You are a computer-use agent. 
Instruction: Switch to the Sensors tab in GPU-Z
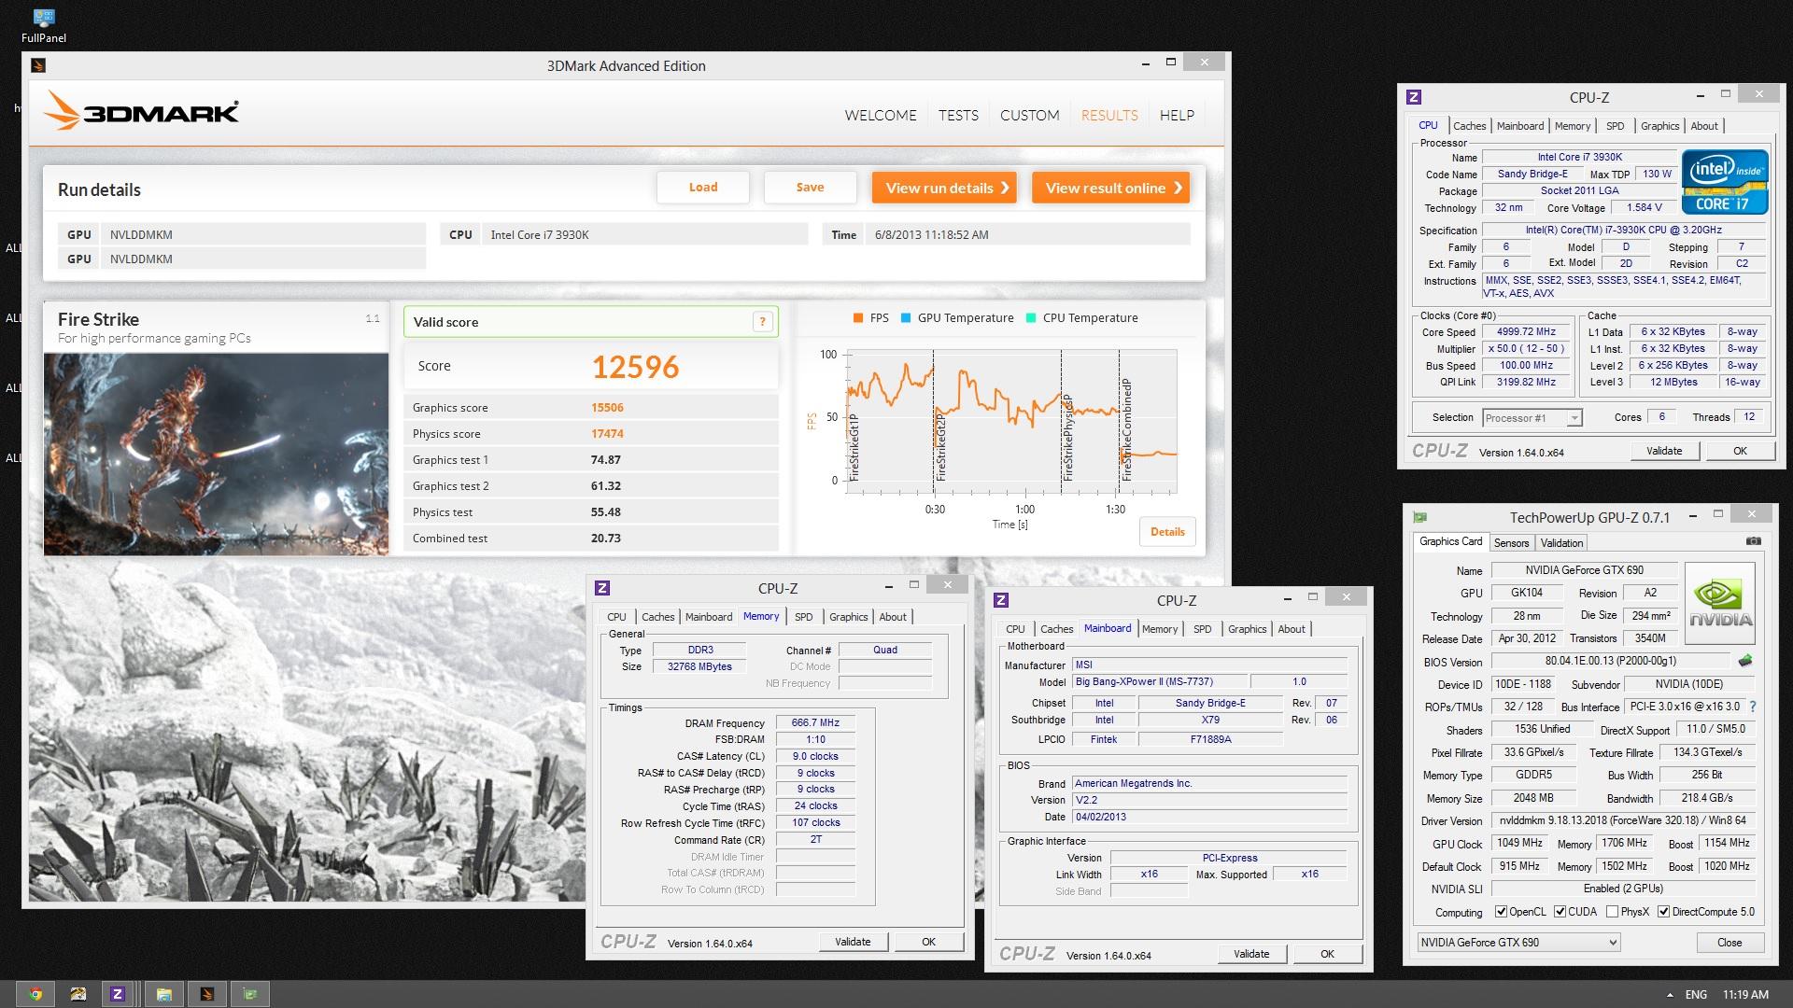click(x=1511, y=543)
